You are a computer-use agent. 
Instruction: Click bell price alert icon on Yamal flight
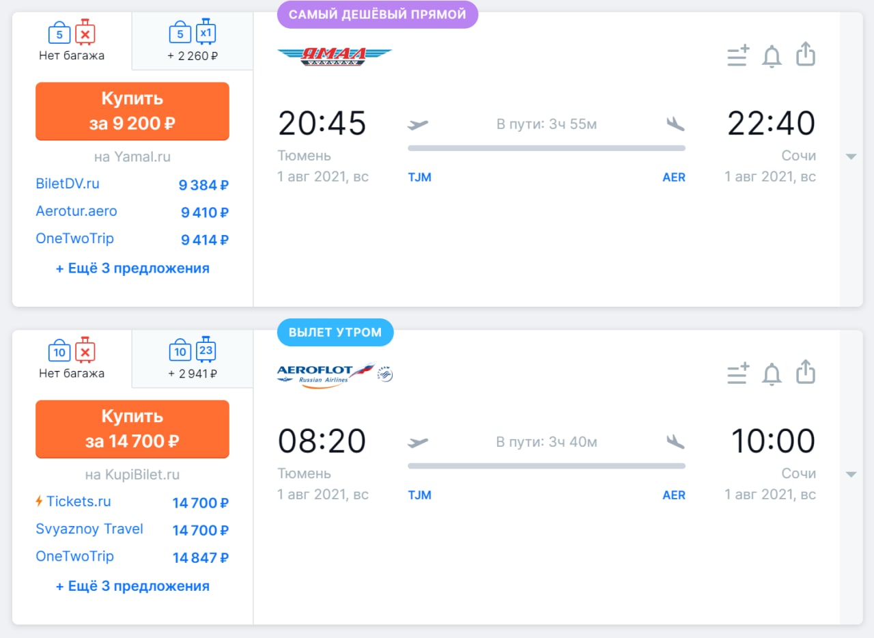772,56
